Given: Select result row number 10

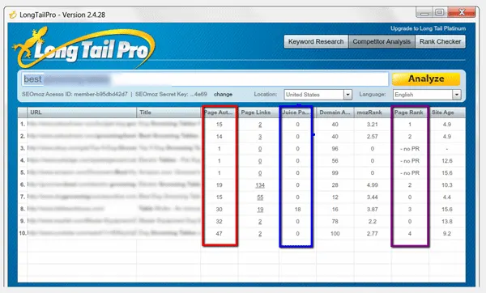Looking at the screenshot, I should (x=23, y=233).
